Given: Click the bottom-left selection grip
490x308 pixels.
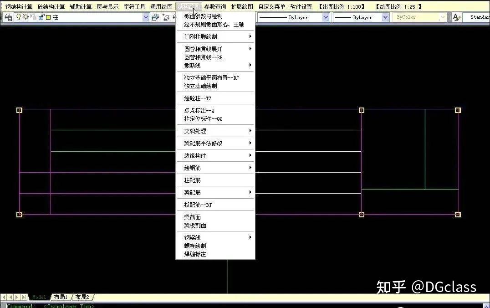Looking at the screenshot, I should (x=20, y=215).
